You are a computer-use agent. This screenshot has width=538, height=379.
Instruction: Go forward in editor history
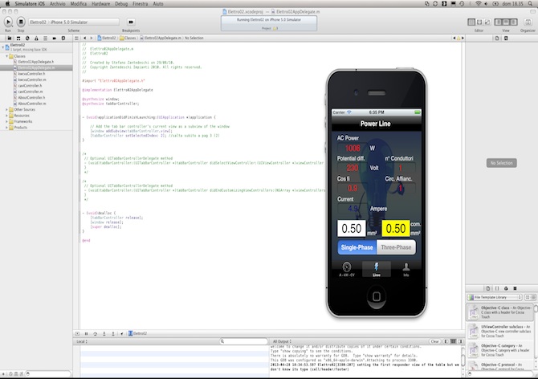coord(92,38)
